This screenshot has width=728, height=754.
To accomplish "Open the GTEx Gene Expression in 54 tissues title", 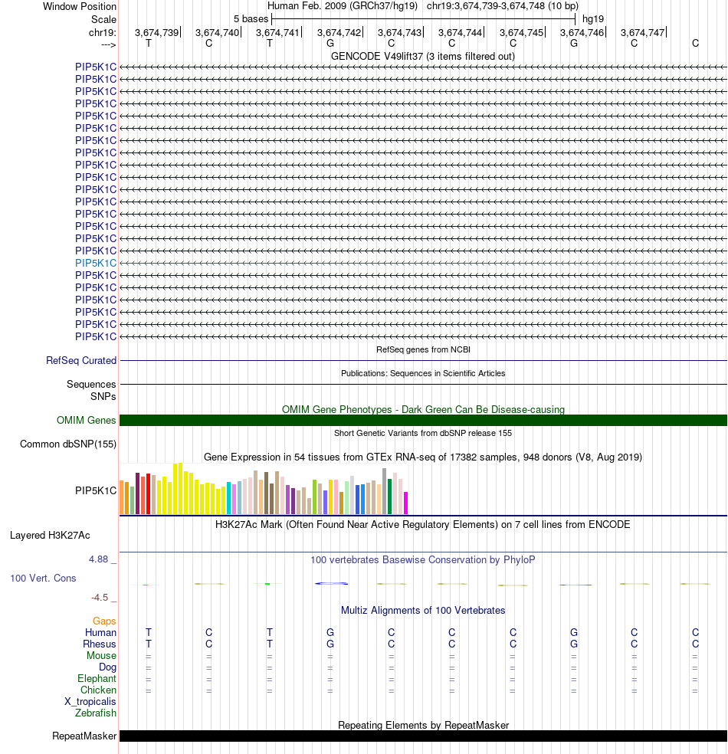I will [x=423, y=457].
